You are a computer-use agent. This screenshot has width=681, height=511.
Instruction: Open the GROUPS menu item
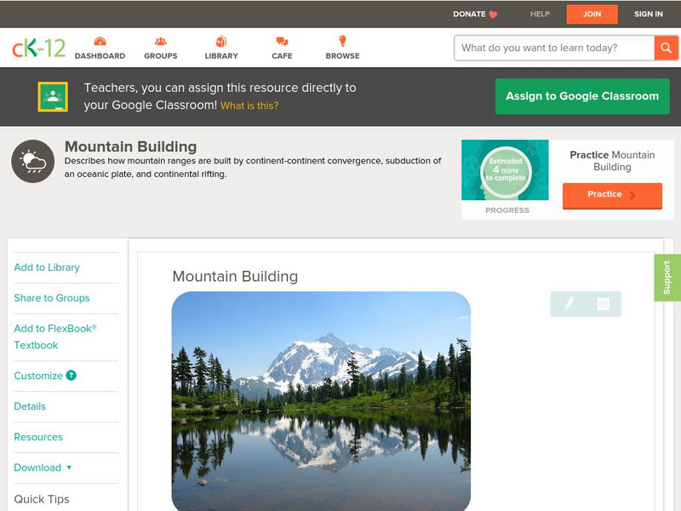(x=161, y=56)
